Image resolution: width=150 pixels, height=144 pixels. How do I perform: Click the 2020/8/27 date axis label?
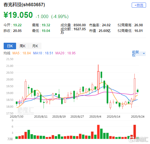point(77,117)
